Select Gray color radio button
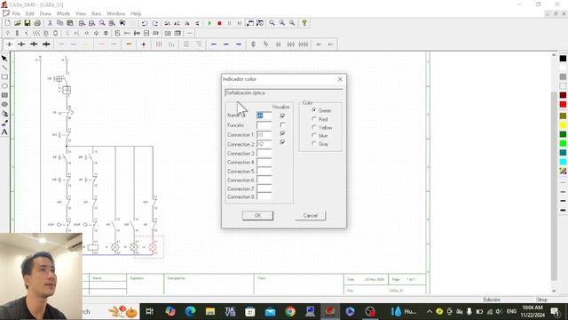 pyautogui.click(x=314, y=144)
